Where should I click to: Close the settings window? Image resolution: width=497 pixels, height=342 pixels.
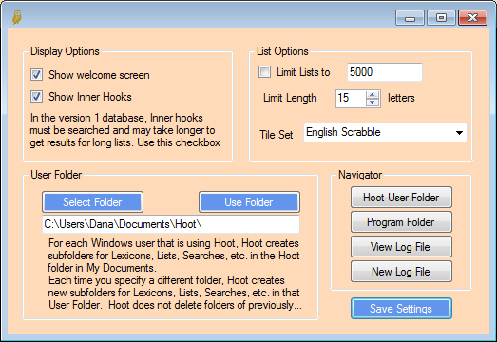472,17
